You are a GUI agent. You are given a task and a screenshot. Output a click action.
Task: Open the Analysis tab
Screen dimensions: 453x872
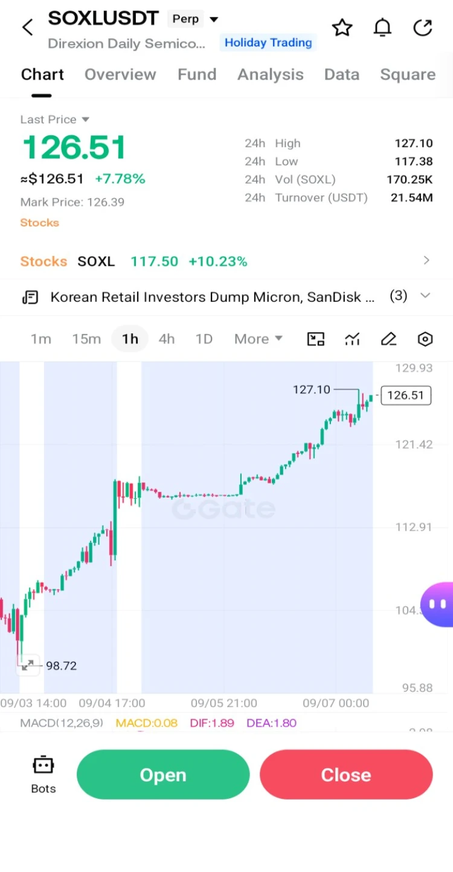[x=271, y=74]
